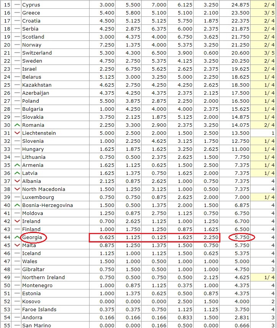Click Israel's second season value 6.750
This screenshot has height=328, width=277.
133,69
